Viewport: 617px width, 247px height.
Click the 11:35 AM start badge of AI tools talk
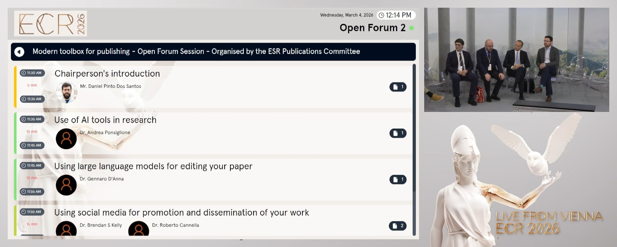click(32, 119)
